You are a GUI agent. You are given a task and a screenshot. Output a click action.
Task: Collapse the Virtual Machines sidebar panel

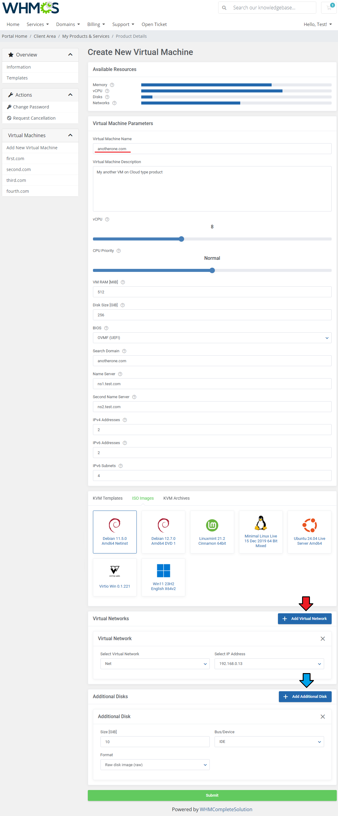tap(70, 135)
